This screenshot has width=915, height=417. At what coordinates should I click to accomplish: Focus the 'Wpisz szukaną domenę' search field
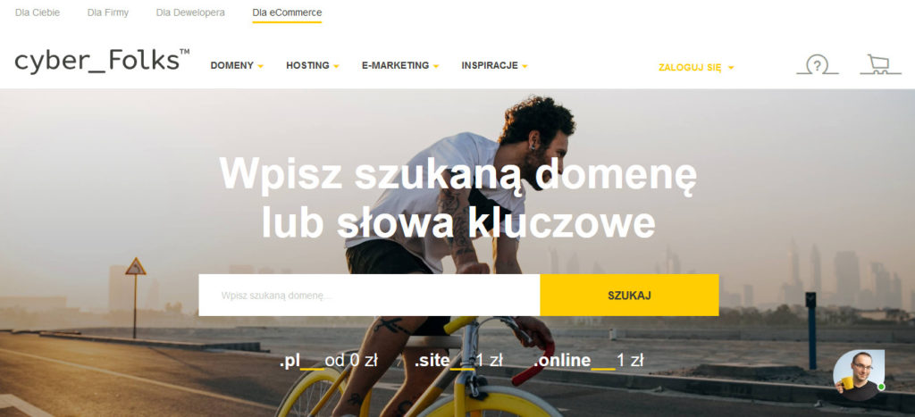369,295
